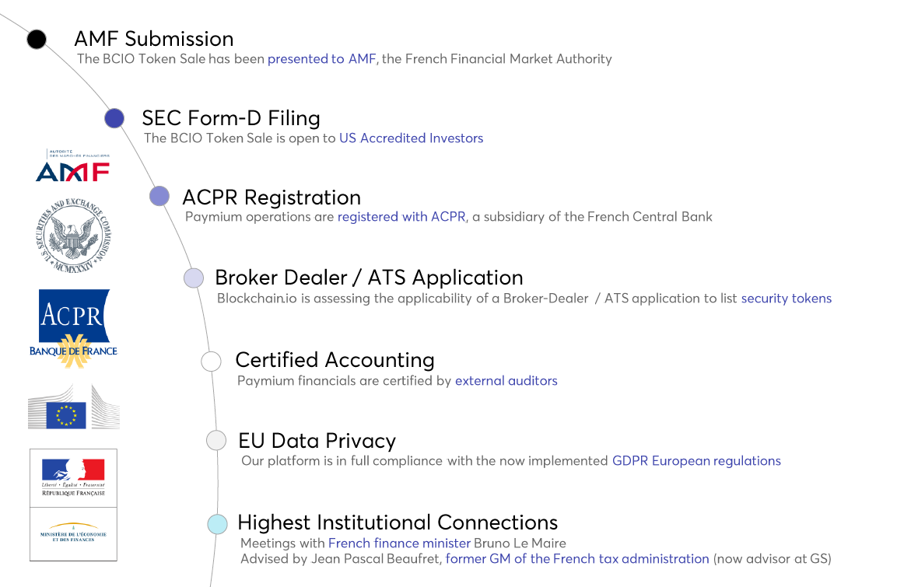Open the 'security tokens' link
This screenshot has height=587, width=918.
[x=786, y=299]
